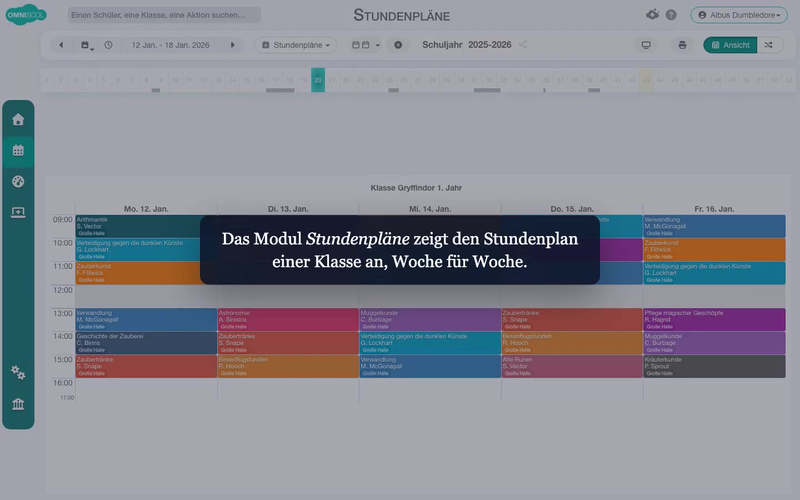This screenshot has width=800, height=500.
Task: Expand the double calendar range dropdown
Action: point(366,45)
